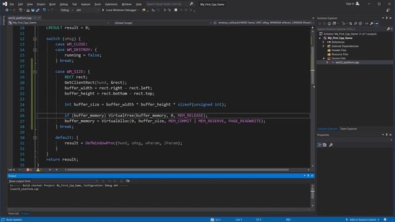Click the search magnifier icon in title bar

[191, 4]
